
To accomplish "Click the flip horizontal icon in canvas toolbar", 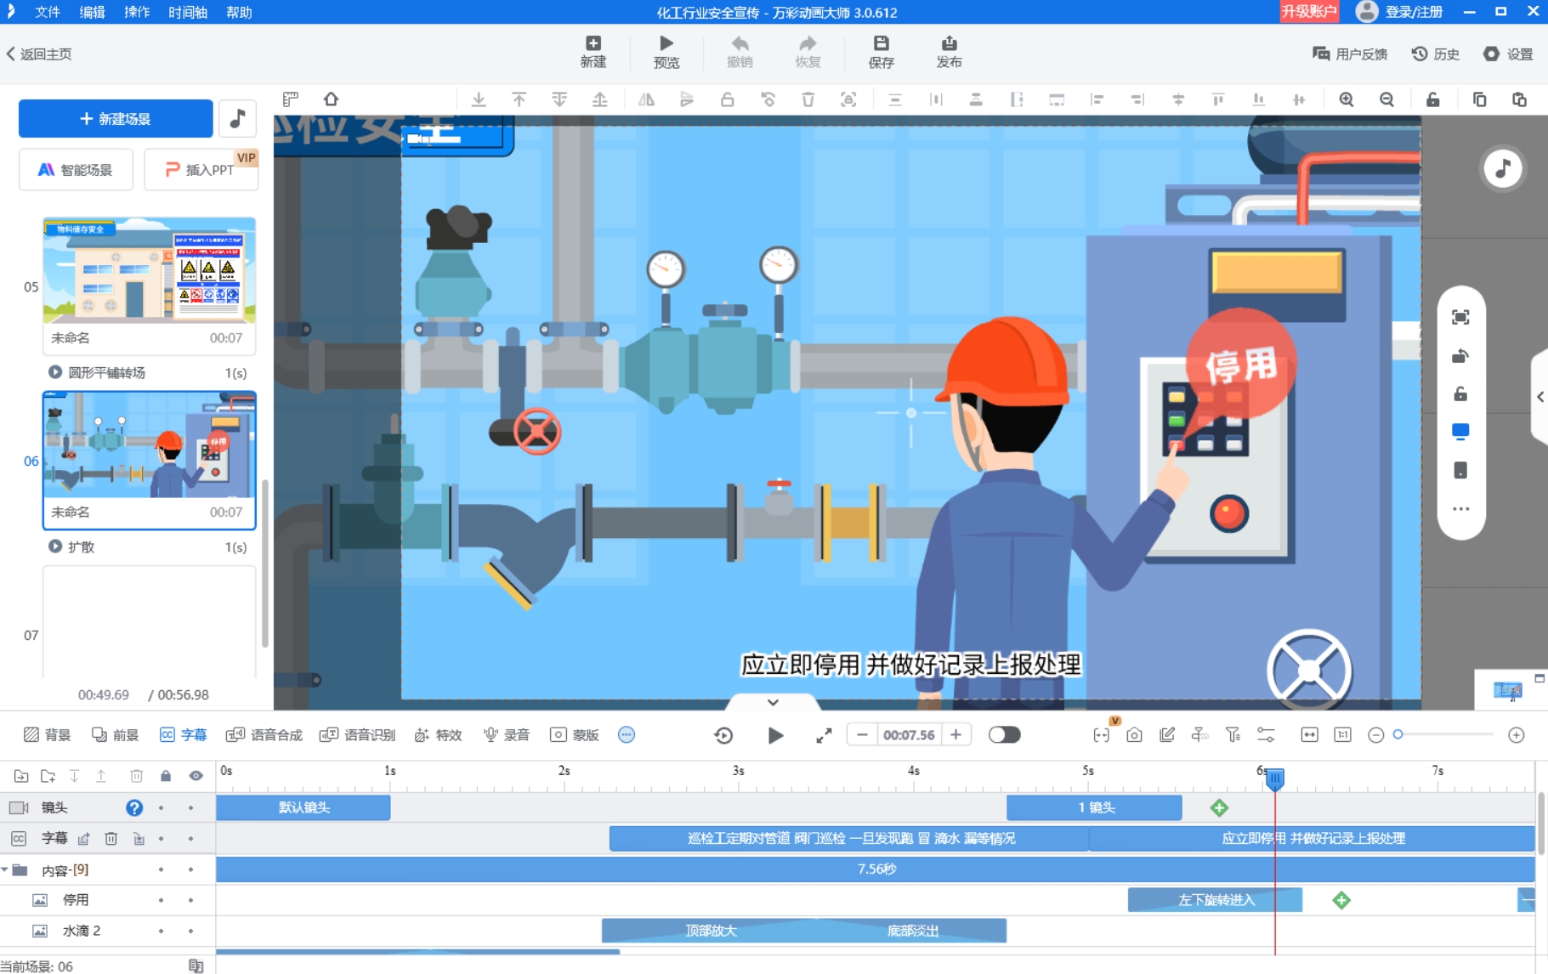I will [647, 99].
